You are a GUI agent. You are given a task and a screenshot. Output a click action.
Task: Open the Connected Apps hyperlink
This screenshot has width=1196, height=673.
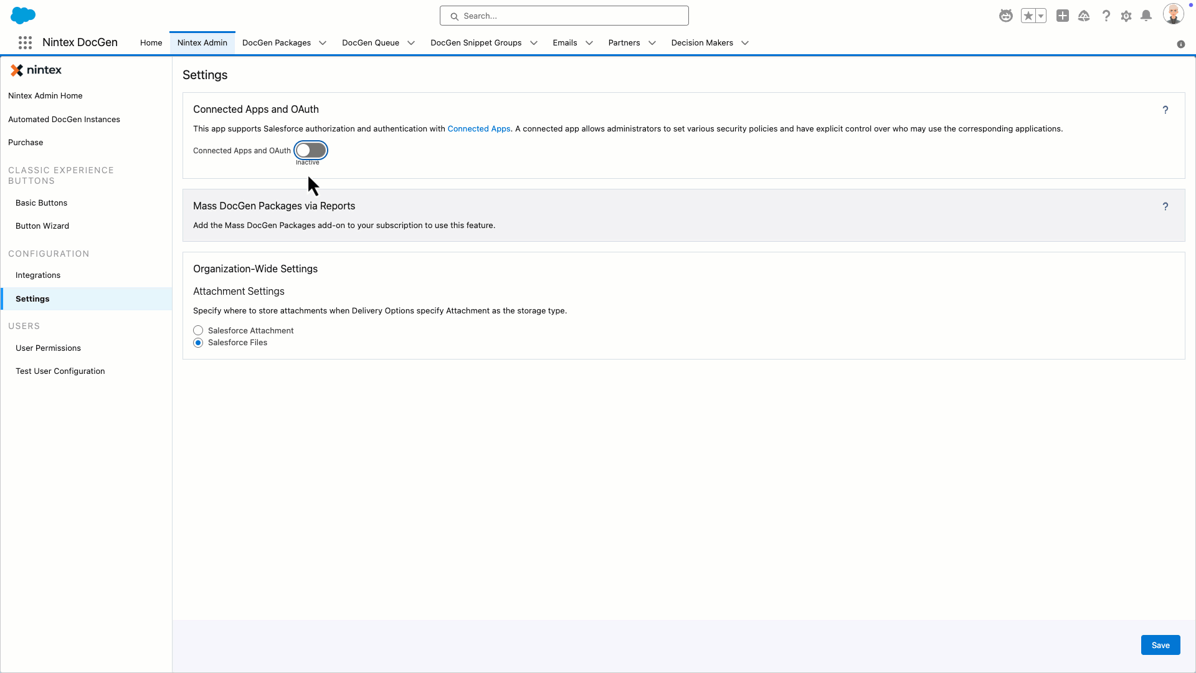click(x=478, y=129)
